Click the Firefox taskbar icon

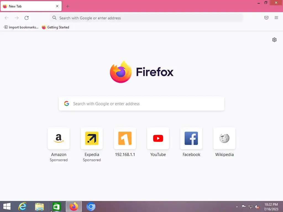[74, 206]
